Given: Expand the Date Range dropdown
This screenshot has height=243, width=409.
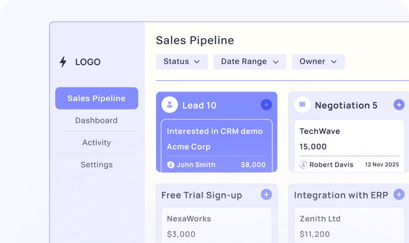Looking at the screenshot, I should 249,61.
